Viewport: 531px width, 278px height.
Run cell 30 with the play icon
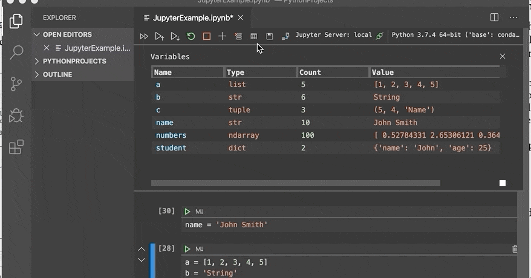(187, 212)
